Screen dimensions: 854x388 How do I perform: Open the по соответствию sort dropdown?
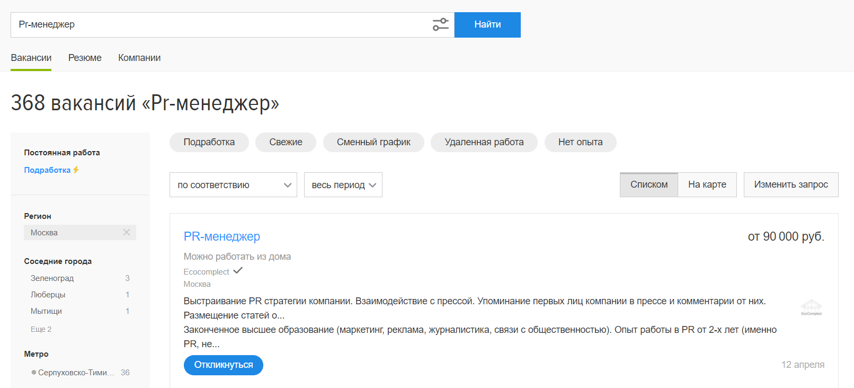pos(233,185)
